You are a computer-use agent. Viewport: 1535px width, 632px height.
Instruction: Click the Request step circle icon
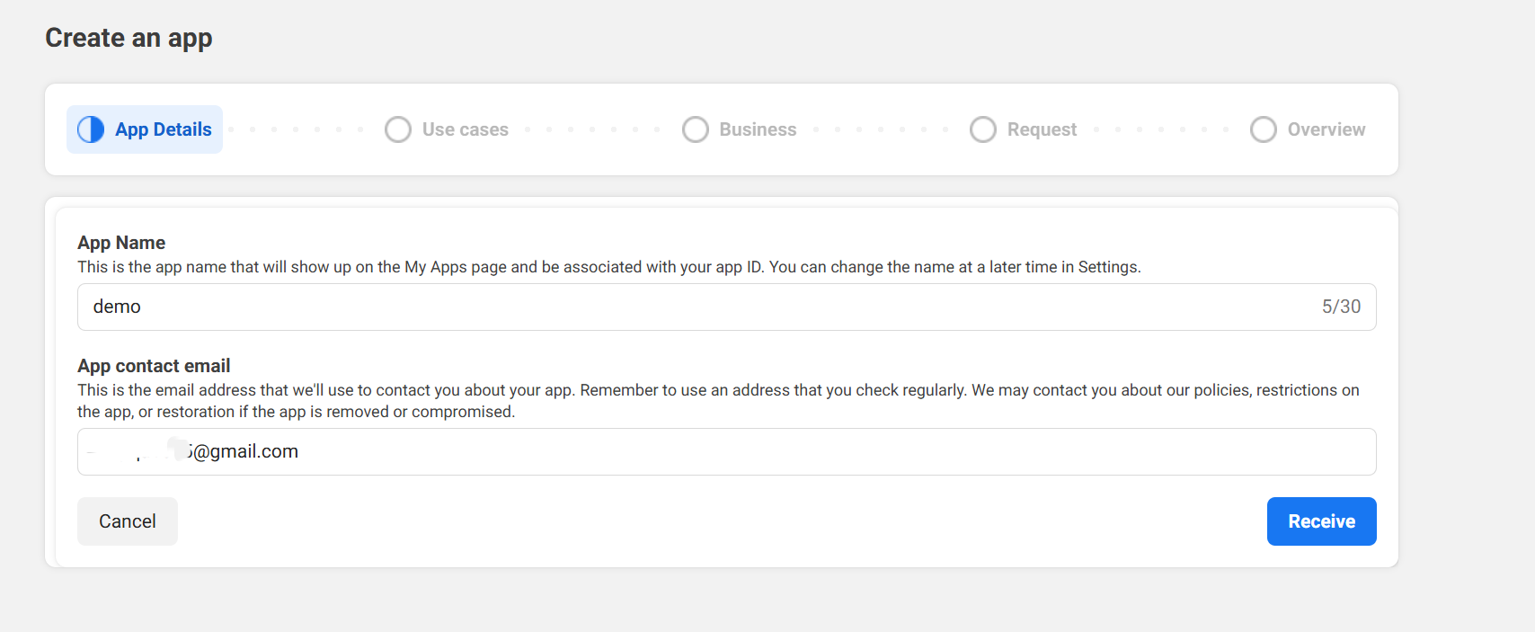pyautogui.click(x=982, y=129)
